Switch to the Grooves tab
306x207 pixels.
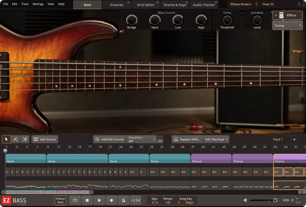[x=116, y=5]
